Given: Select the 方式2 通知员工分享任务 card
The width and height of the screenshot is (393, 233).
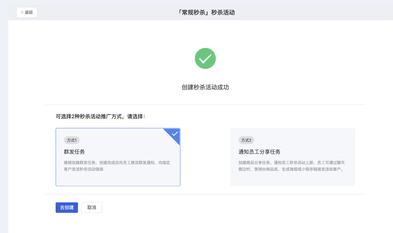Looking at the screenshot, I should click(292, 157).
